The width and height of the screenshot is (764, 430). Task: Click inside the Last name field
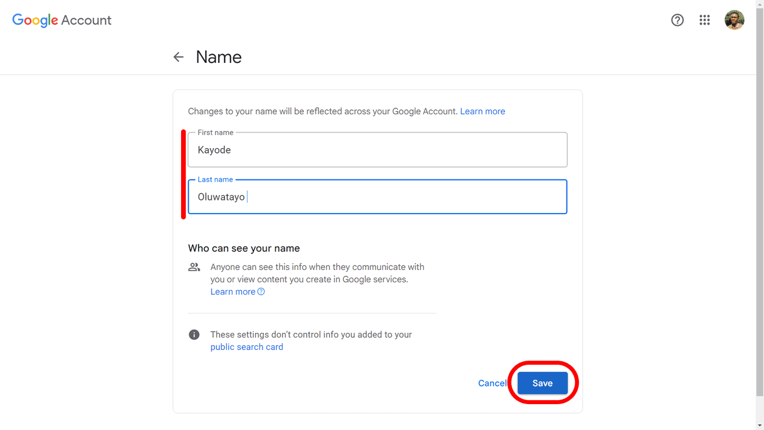pyautogui.click(x=377, y=197)
